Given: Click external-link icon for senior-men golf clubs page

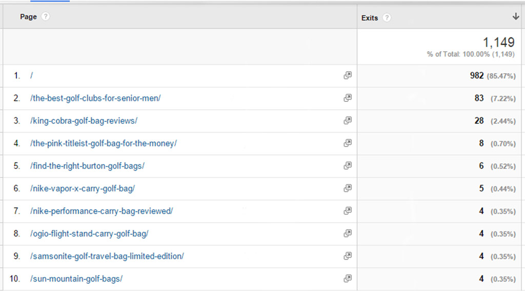Looking at the screenshot, I should (x=348, y=98).
